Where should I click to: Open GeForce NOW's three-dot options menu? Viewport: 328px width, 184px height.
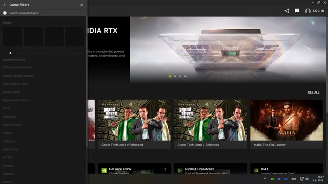165,170
